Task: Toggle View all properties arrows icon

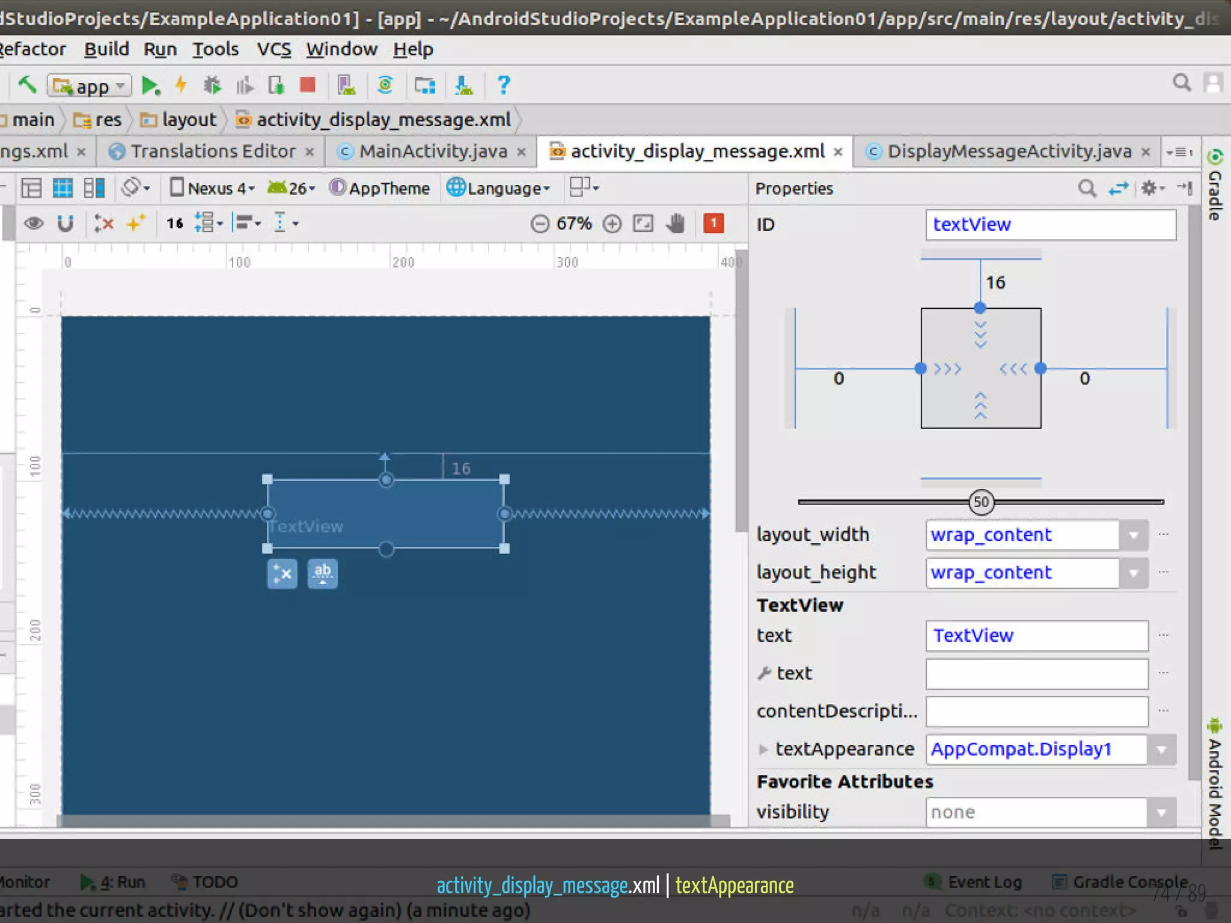Action: pos(1119,189)
